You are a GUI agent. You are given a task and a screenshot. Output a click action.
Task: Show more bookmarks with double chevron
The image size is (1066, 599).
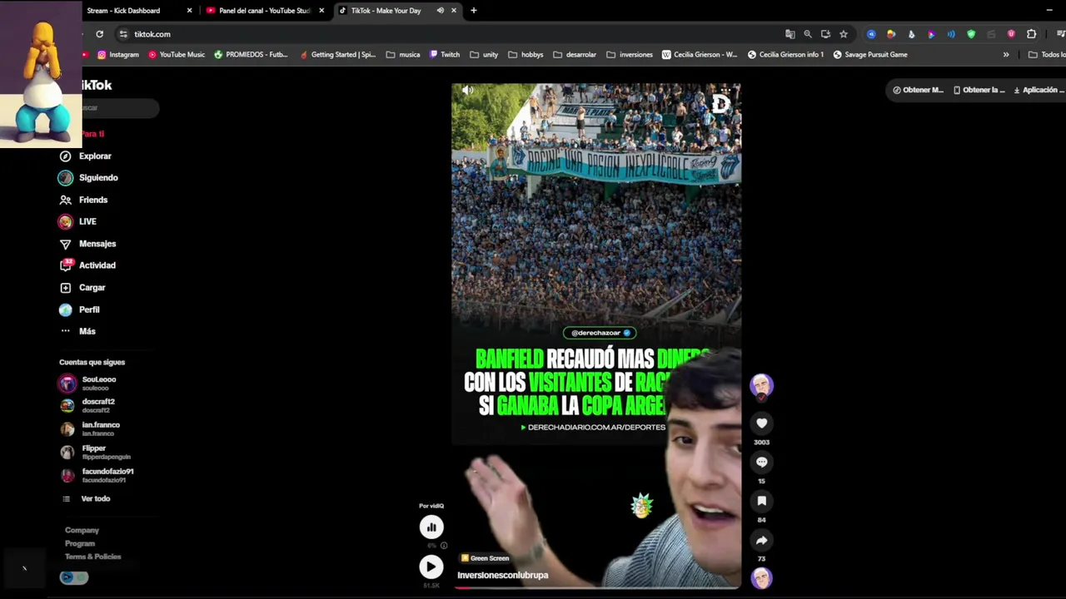(1006, 55)
